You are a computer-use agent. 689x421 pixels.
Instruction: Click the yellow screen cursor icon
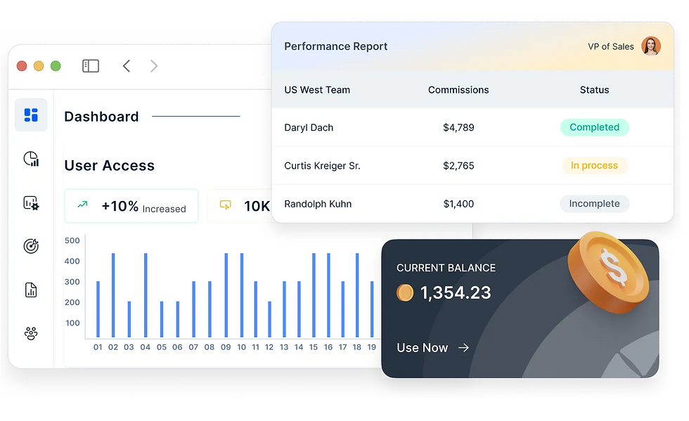(226, 205)
